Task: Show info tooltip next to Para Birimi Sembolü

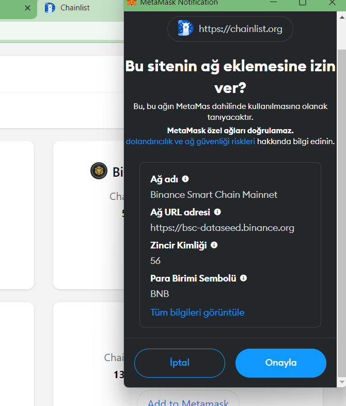Action: 243,278
